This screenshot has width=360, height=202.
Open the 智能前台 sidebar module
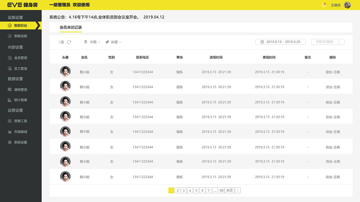coord(20,25)
